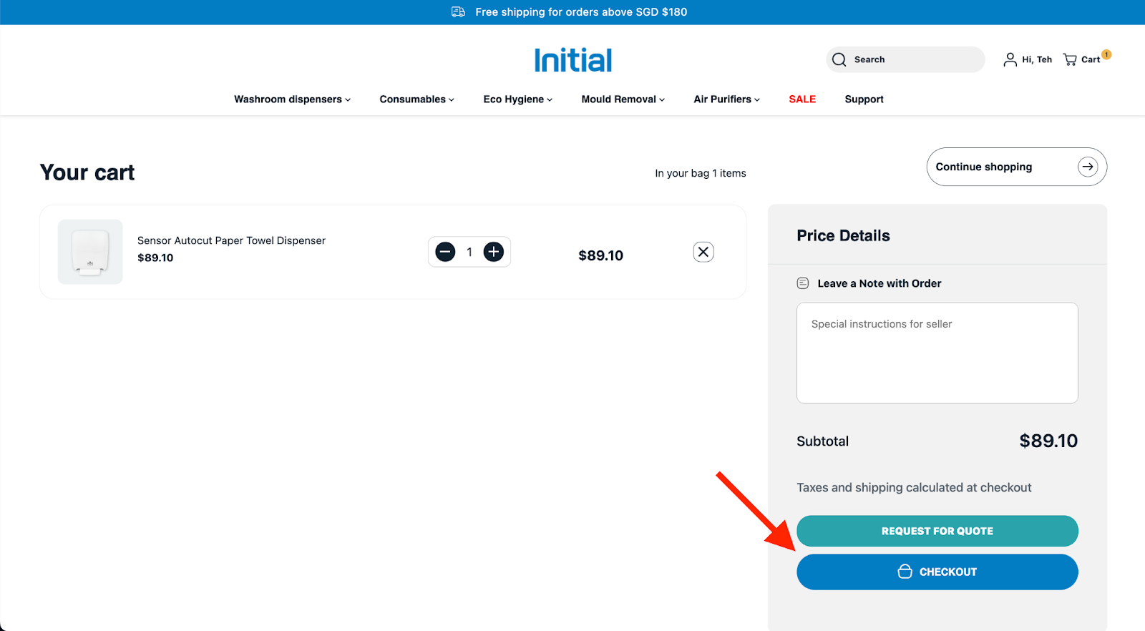
Task: Expand the Washroom dispensers menu
Action: click(292, 99)
